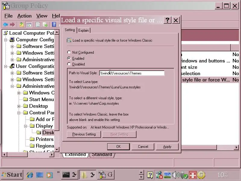Expand the Desktop folder node with plus sign
Screen dimensions: 241x181
click(19, 106)
